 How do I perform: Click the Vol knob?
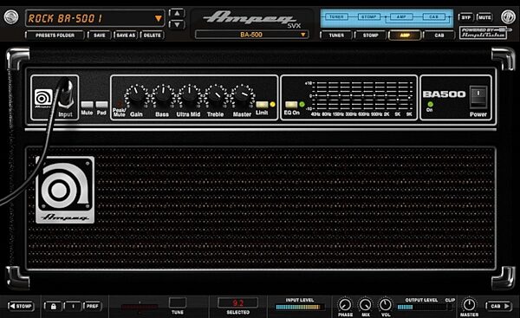386,305
